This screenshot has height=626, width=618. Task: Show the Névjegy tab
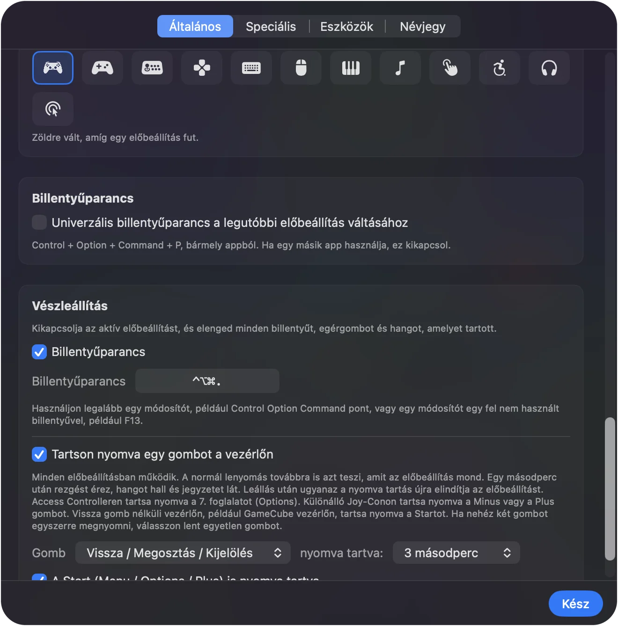(x=423, y=26)
